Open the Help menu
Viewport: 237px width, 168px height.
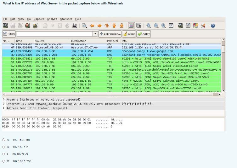point(78,19)
